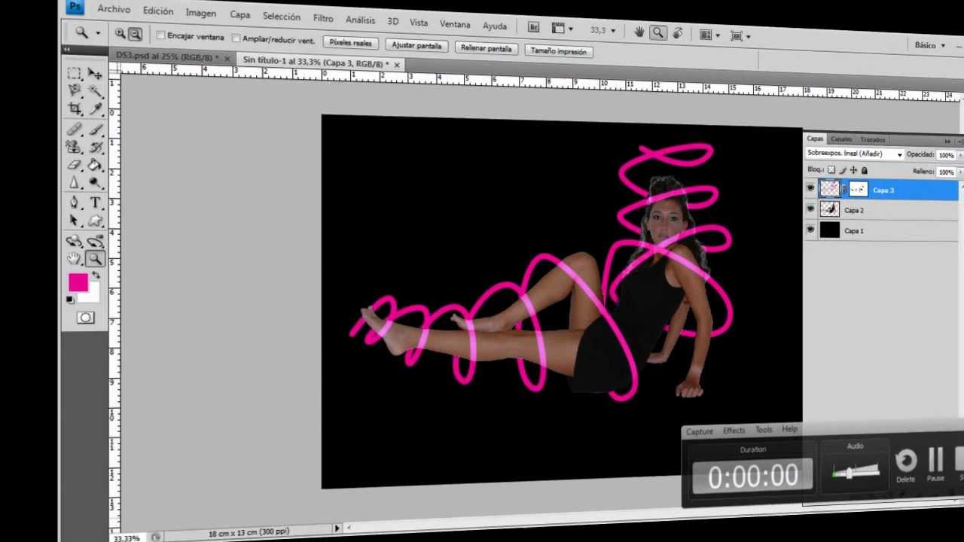The width and height of the screenshot is (964, 542).
Task: Toggle lock image pixels brush icon
Action: (x=842, y=170)
